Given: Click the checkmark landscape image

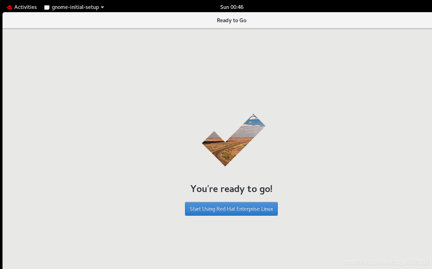Looking at the screenshot, I should click(x=234, y=140).
